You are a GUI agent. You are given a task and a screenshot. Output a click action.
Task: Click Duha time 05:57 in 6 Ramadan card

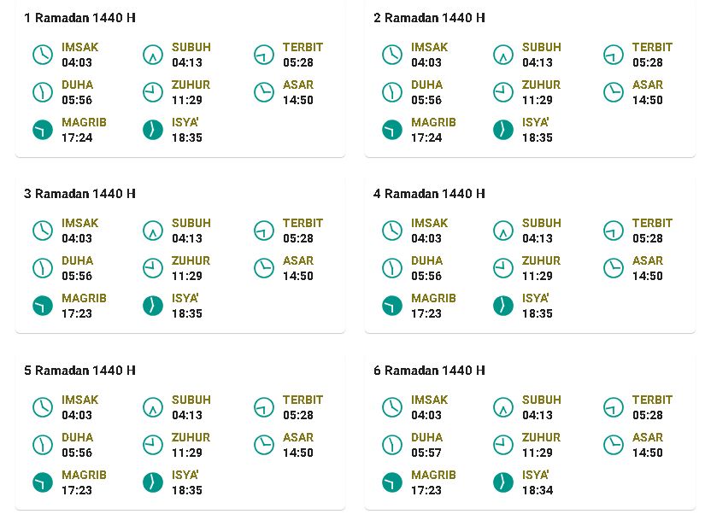(x=426, y=453)
